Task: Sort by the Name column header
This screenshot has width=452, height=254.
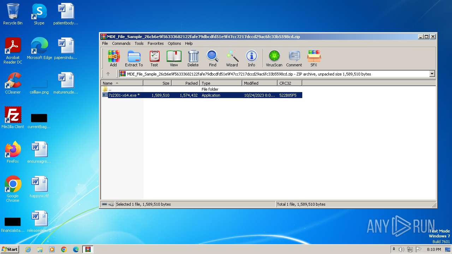Action: [x=122, y=83]
